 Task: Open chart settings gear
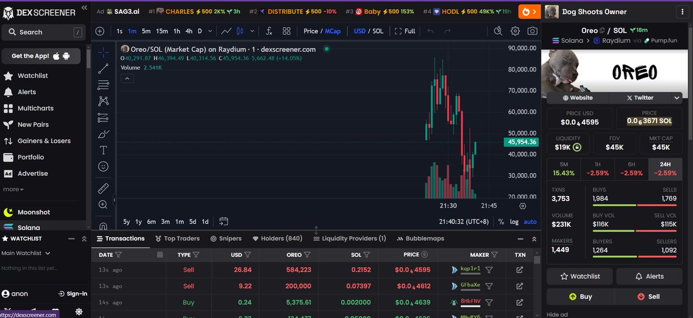click(x=515, y=31)
